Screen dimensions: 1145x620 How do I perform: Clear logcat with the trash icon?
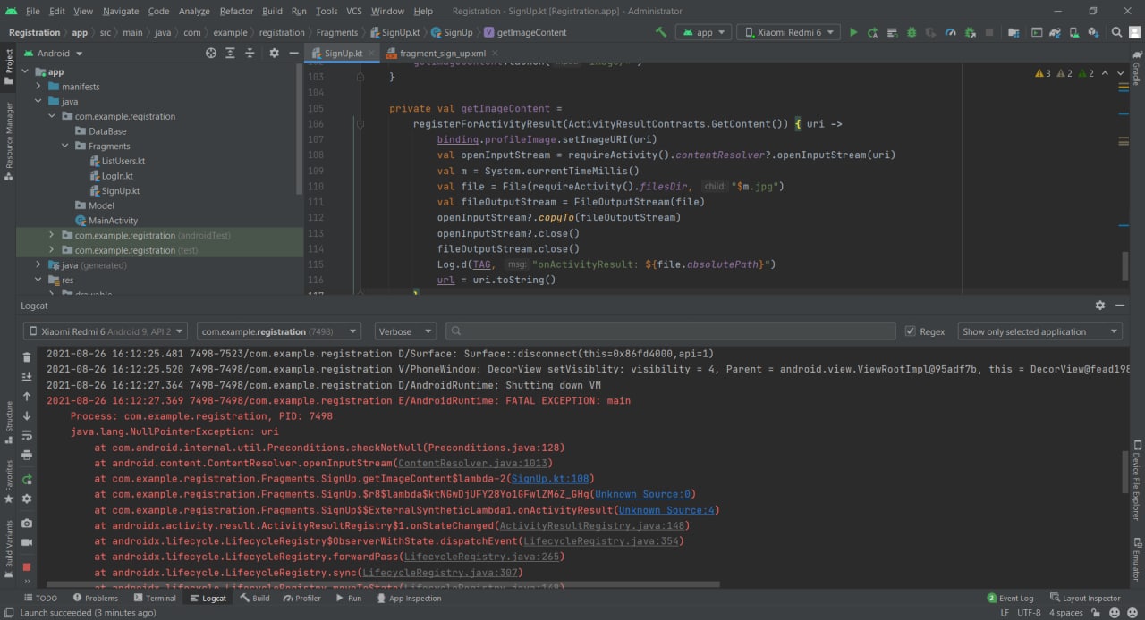pyautogui.click(x=27, y=356)
